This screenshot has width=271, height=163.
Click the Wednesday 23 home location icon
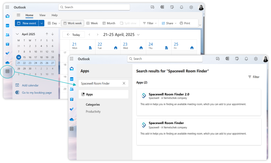pyautogui.click(x=141, y=48)
